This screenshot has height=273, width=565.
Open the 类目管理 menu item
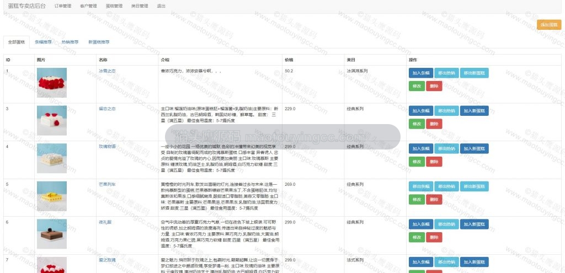coord(140,6)
